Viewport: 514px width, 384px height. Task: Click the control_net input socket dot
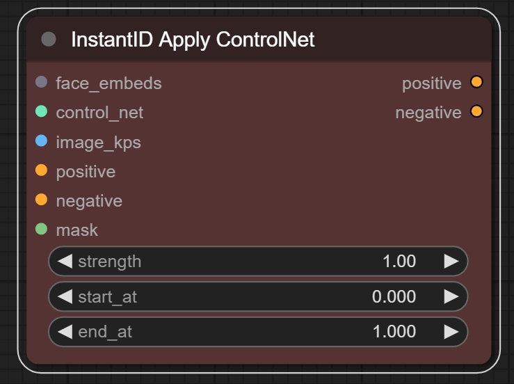pyautogui.click(x=41, y=111)
